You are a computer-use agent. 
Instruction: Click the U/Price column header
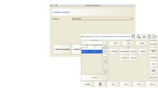(94, 45)
